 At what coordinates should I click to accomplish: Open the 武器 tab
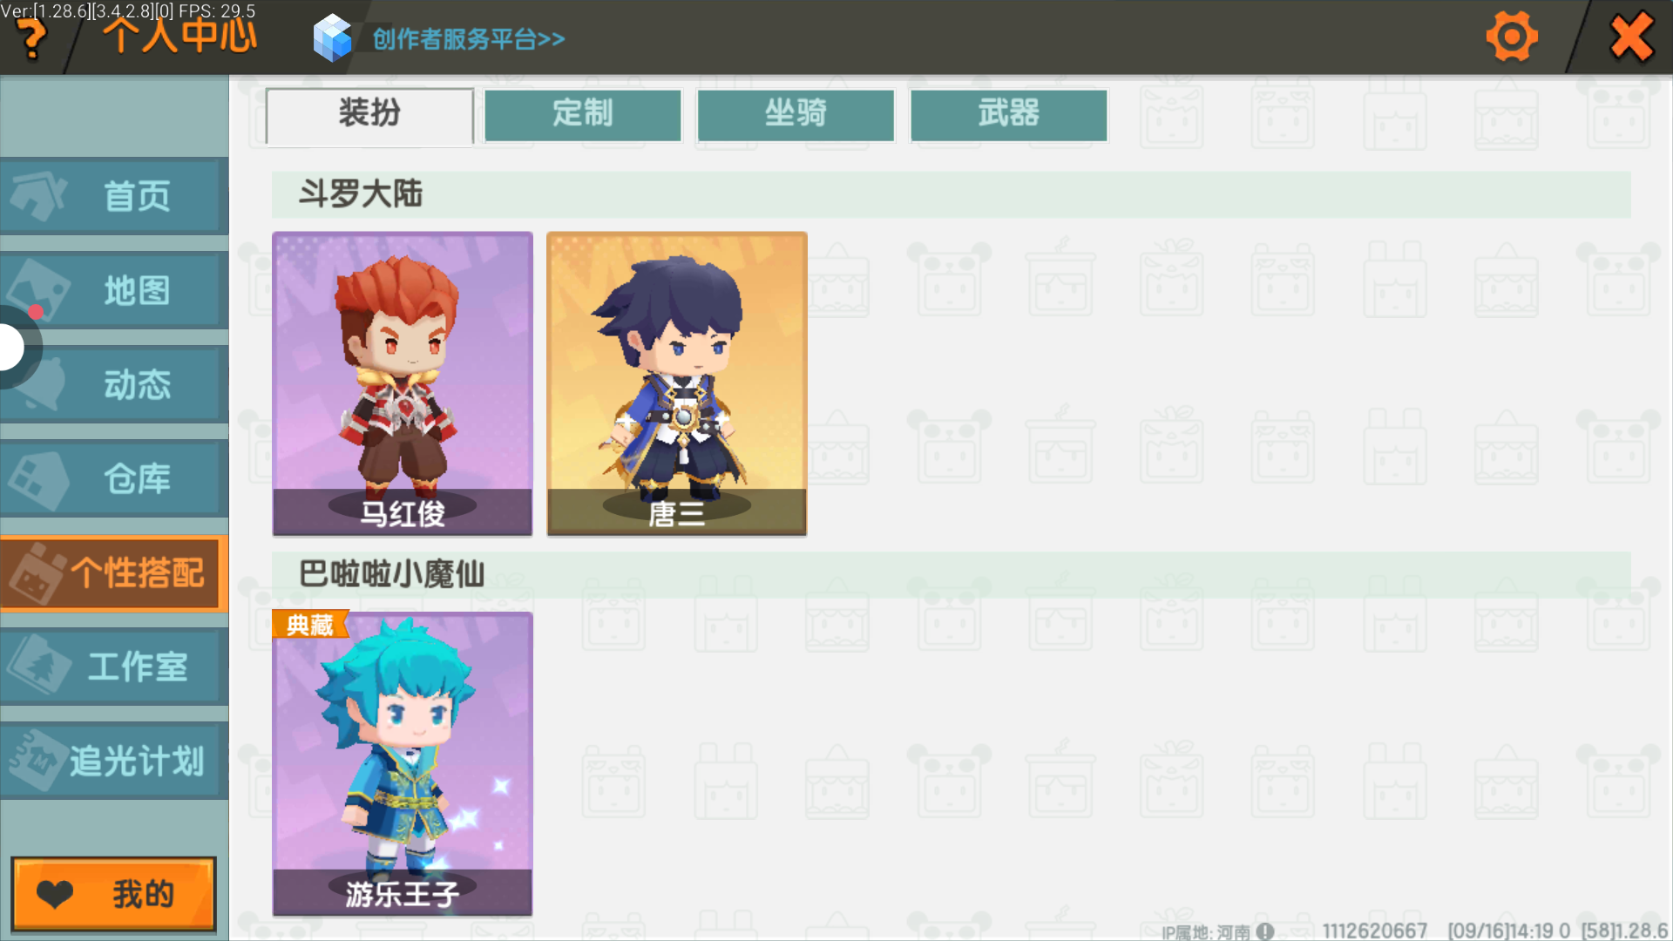pyautogui.click(x=1008, y=114)
